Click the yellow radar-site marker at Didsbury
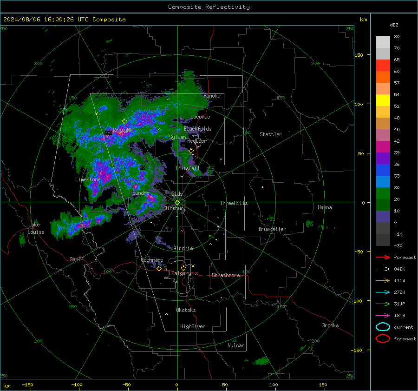Screen dimensions: 418x391 177,203
